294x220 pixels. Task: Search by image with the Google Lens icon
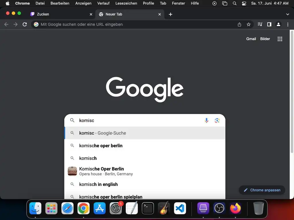pos(217,121)
